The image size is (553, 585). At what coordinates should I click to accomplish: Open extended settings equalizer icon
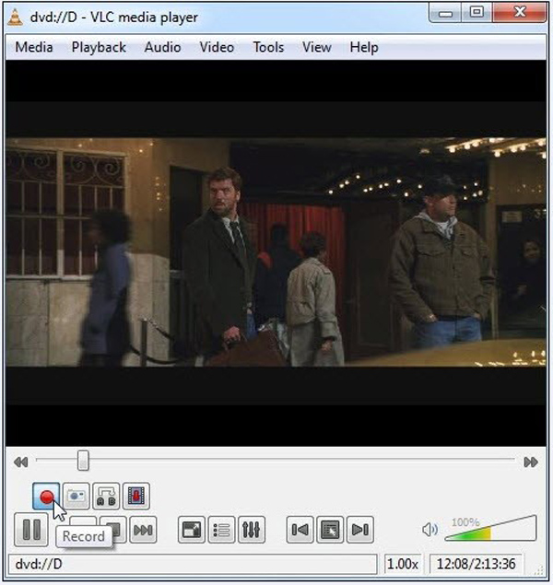251,530
